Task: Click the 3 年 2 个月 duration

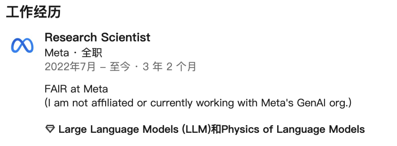Action: (169, 67)
